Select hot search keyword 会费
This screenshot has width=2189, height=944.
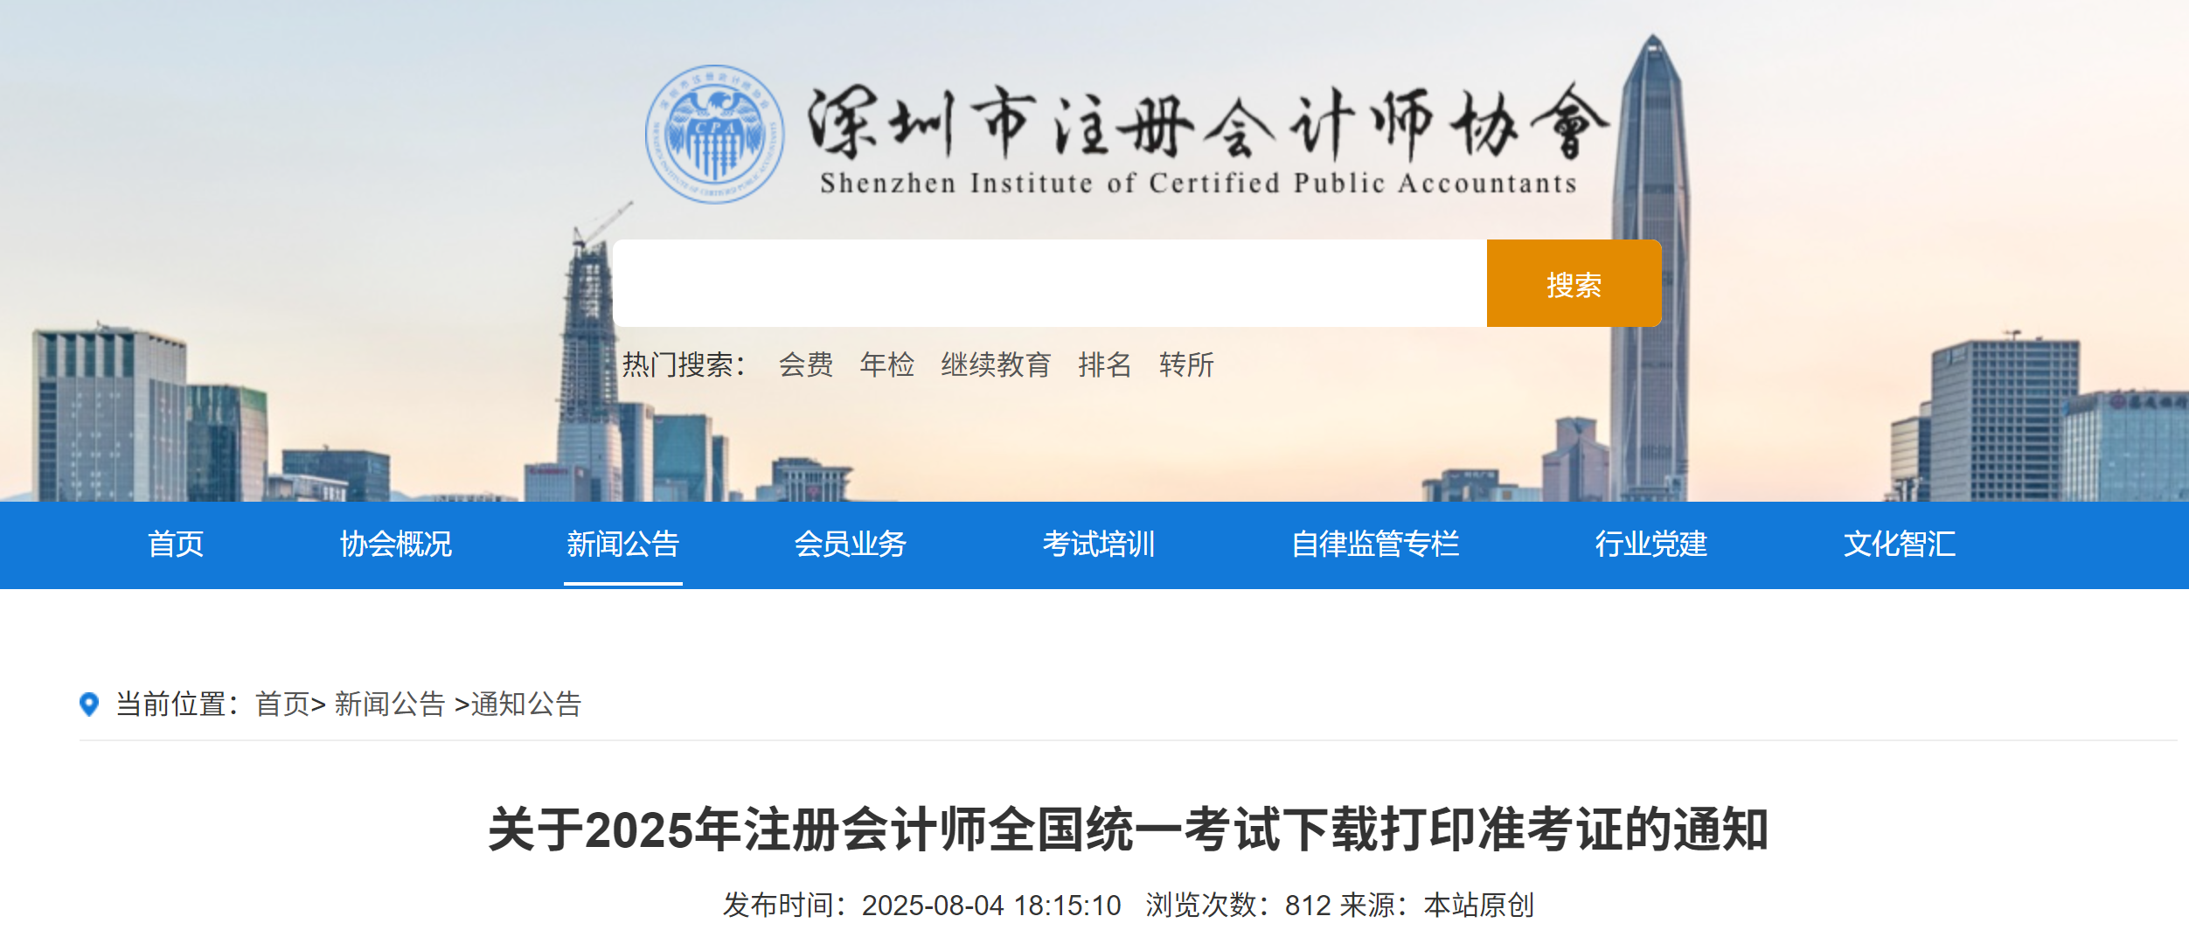pos(805,364)
